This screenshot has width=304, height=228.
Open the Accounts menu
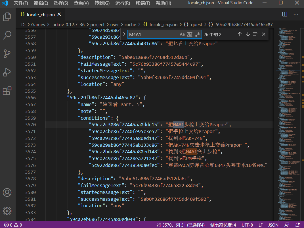(7, 192)
